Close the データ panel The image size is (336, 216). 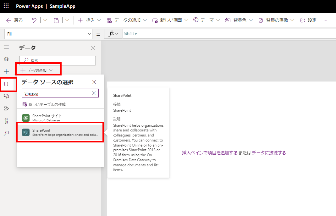(93, 48)
